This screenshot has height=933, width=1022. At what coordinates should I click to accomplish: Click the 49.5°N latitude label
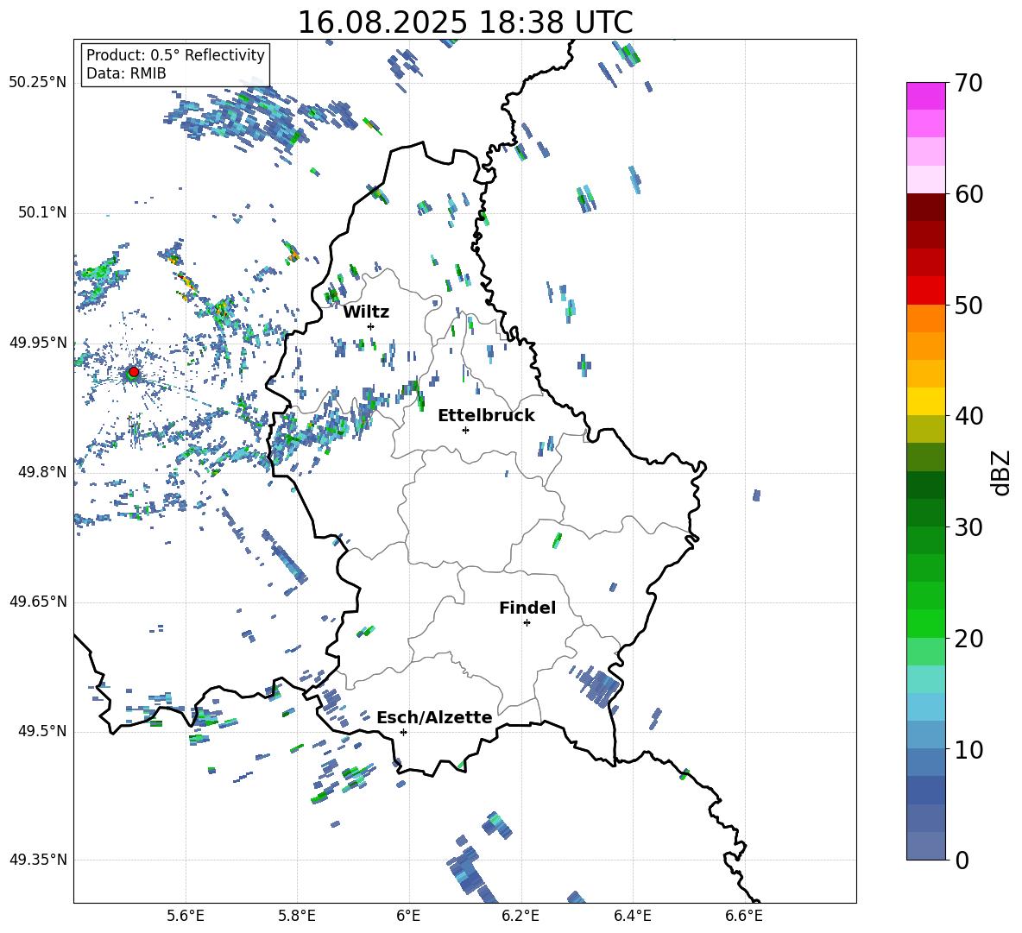(x=42, y=731)
